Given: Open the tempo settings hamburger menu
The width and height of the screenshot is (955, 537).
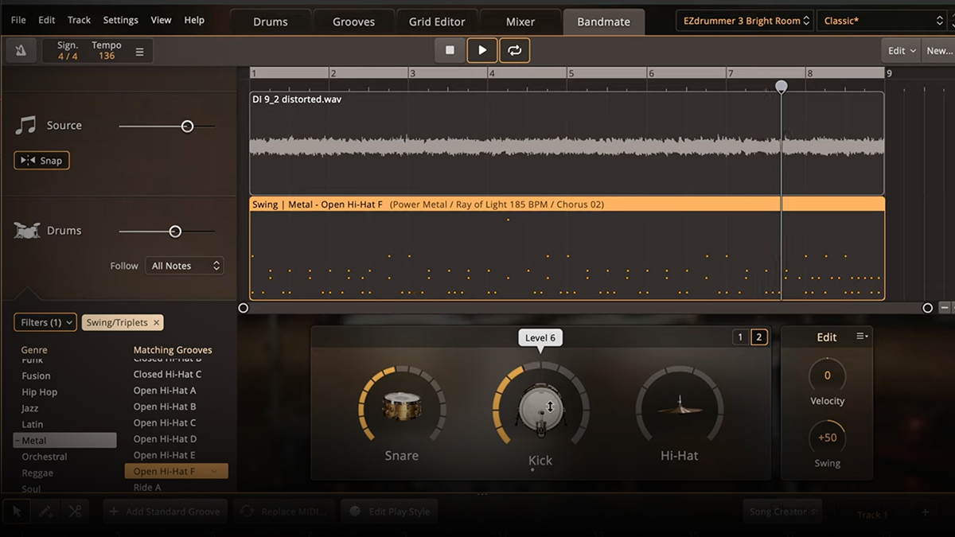Looking at the screenshot, I should (x=139, y=52).
